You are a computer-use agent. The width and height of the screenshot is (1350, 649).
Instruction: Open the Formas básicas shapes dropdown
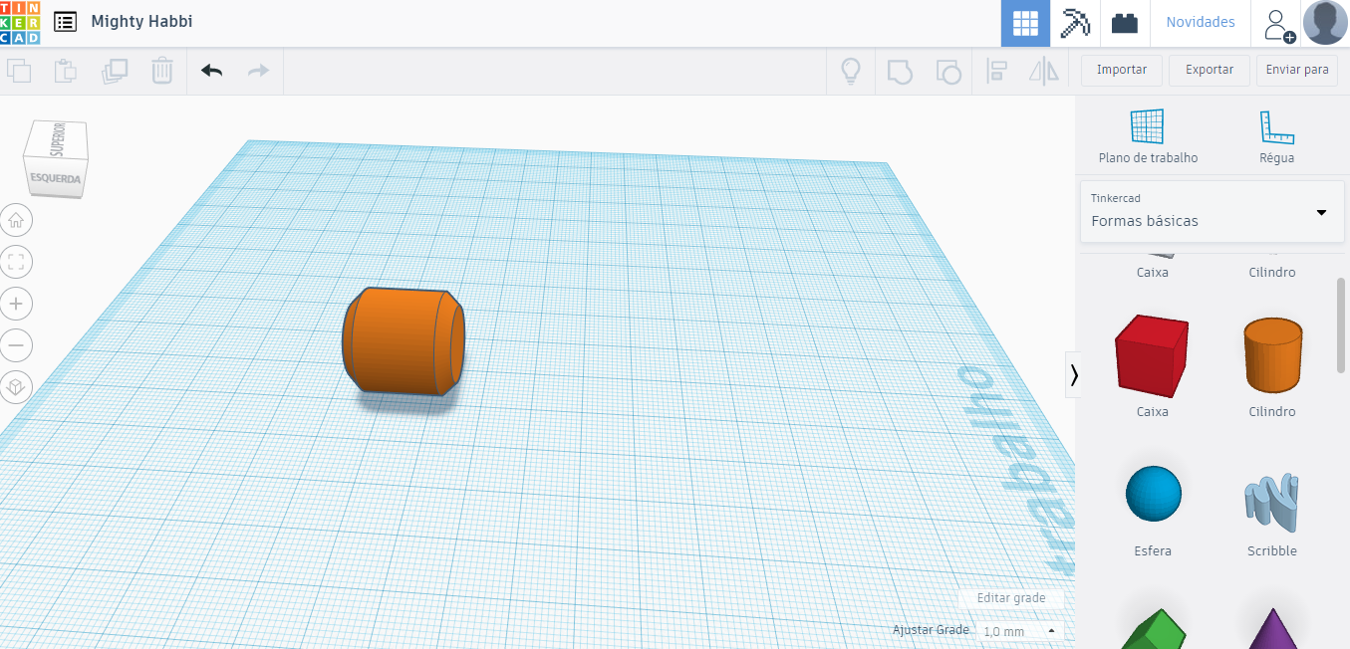coord(1212,211)
